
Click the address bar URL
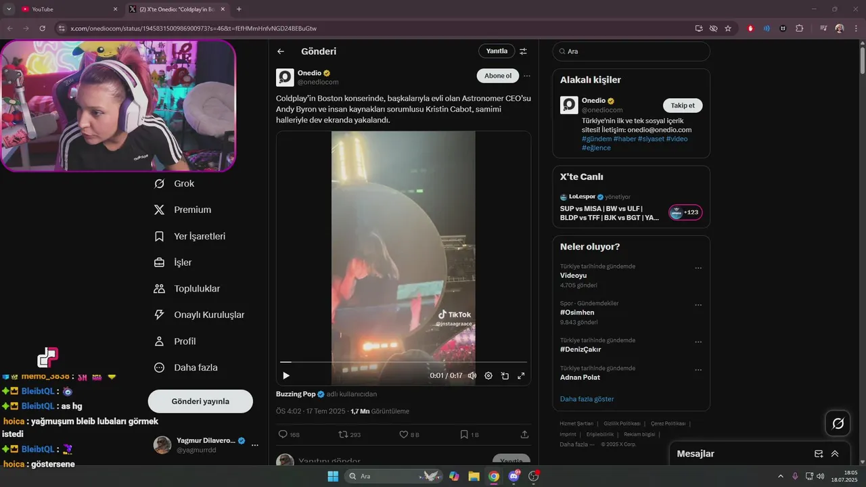(x=193, y=28)
